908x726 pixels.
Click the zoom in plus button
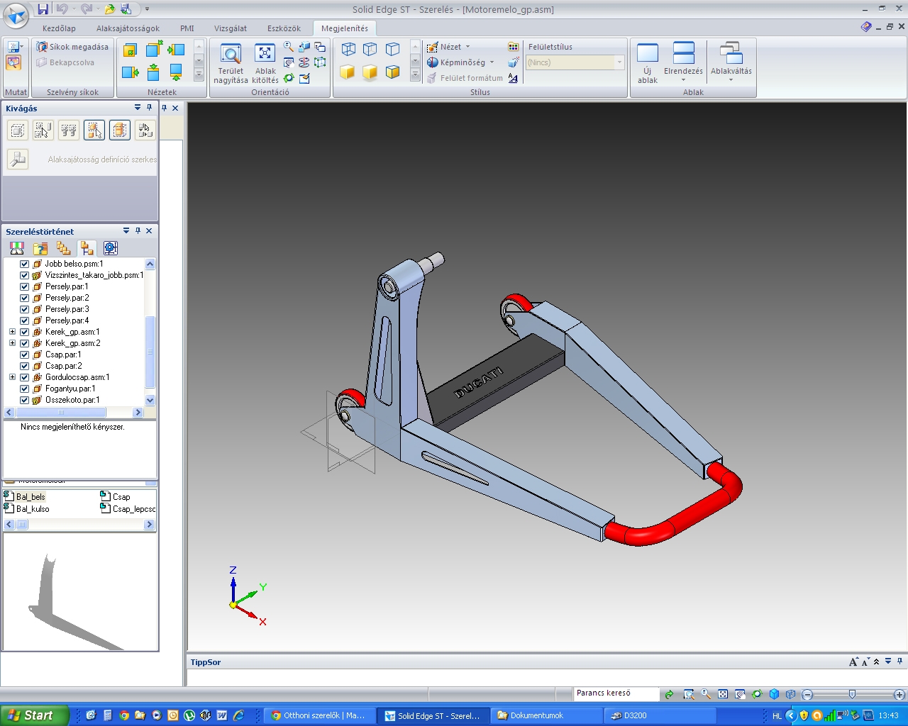coord(899,694)
